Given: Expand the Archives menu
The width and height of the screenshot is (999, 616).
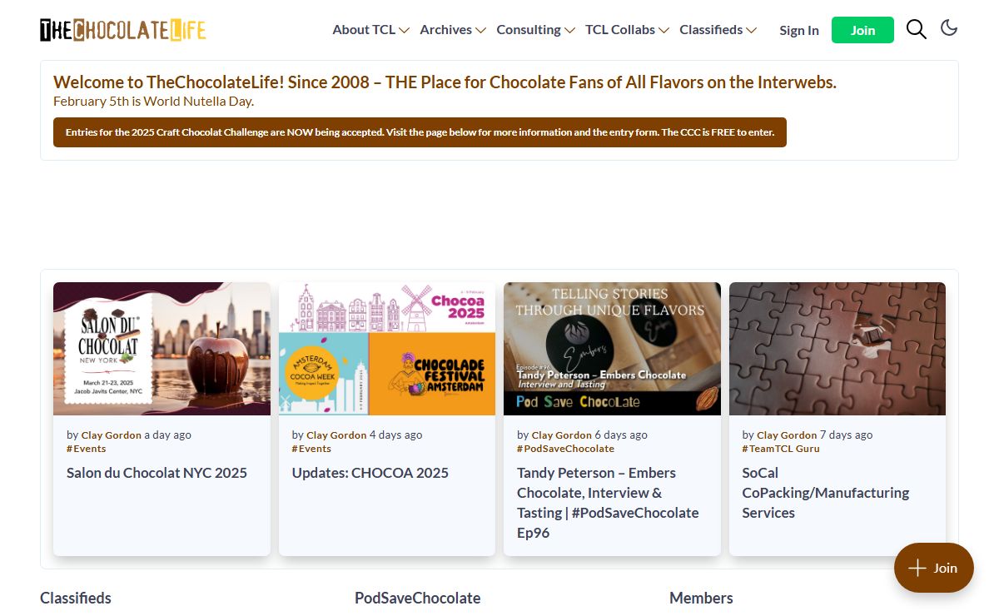Looking at the screenshot, I should pyautogui.click(x=452, y=30).
